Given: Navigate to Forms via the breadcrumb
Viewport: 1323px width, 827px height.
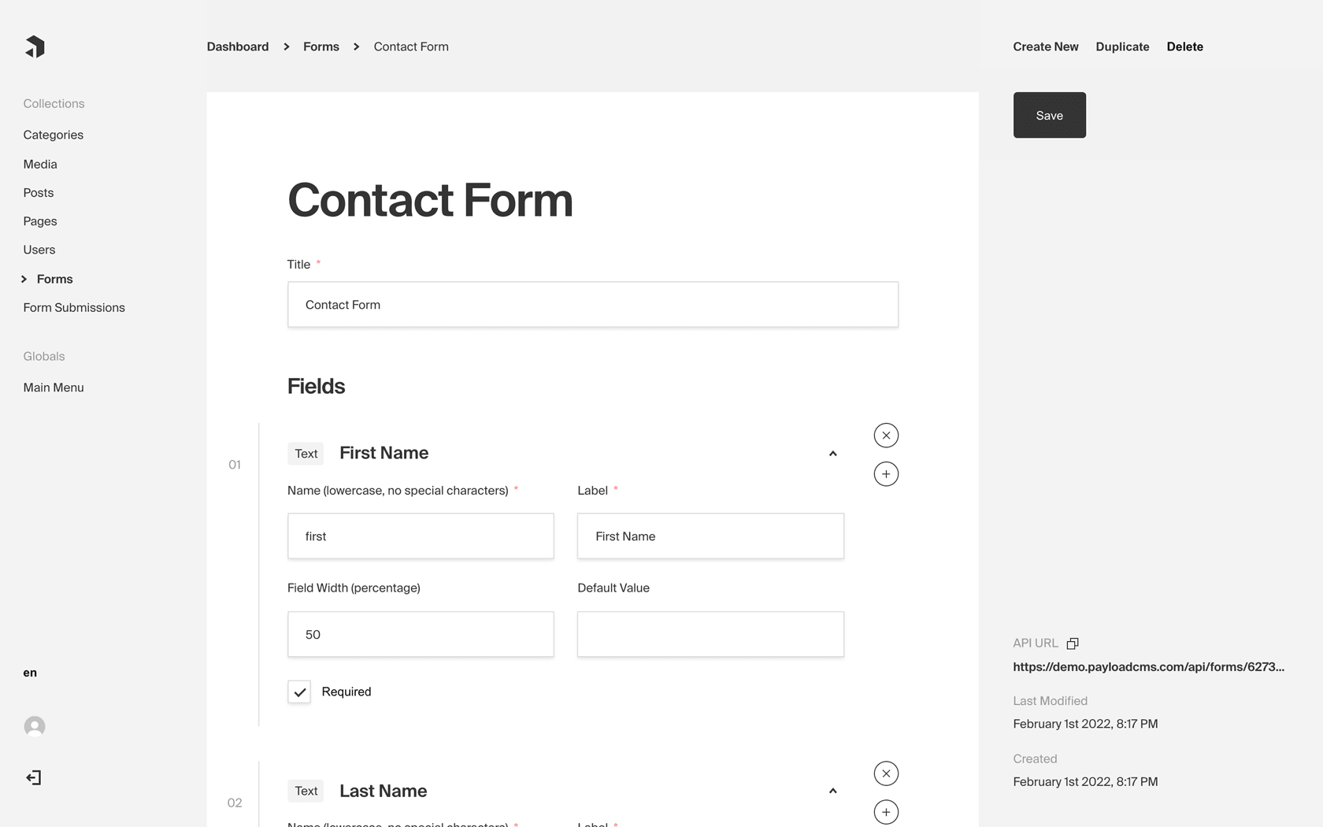Looking at the screenshot, I should [321, 46].
